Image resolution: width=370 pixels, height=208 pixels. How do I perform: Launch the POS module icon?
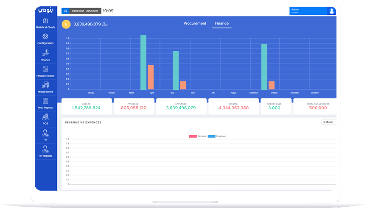click(45, 117)
